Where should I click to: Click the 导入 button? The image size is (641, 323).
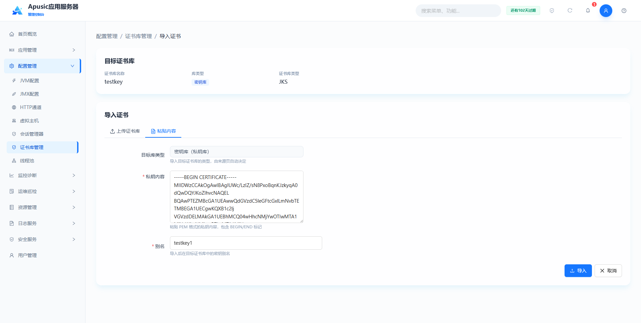(578, 271)
